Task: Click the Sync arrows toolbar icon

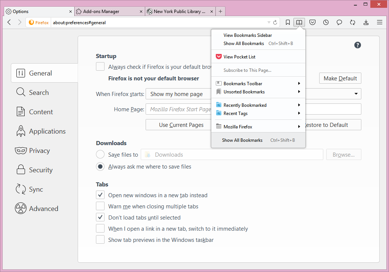Action: point(352,22)
